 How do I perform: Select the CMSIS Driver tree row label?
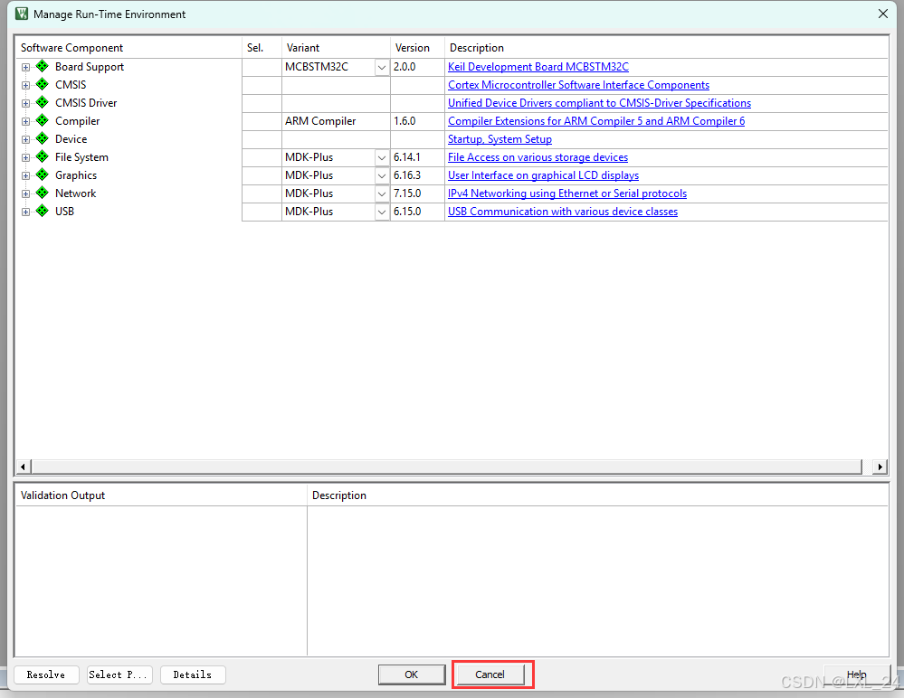tap(86, 102)
